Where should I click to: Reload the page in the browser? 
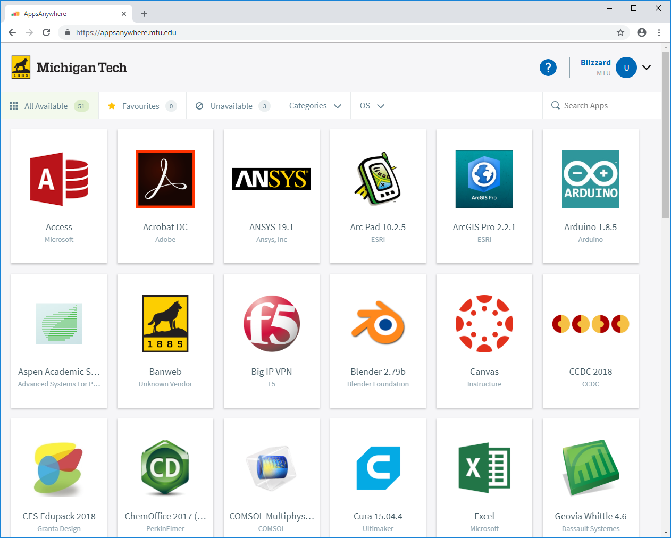pos(46,32)
